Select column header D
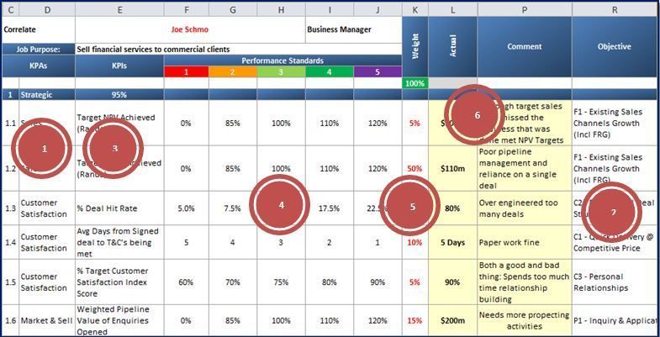The height and width of the screenshot is (337, 660). coord(47,10)
